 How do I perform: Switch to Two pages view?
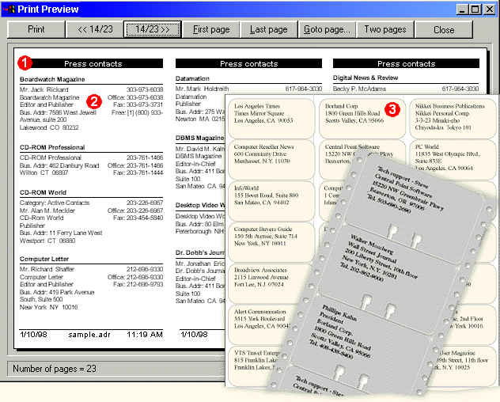385,29
